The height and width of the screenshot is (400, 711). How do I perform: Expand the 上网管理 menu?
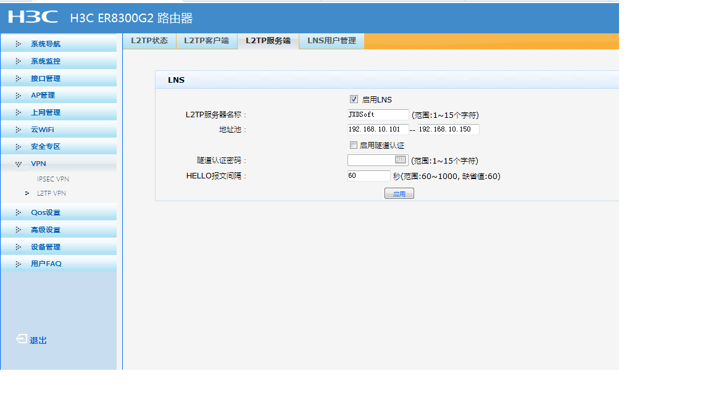tap(59, 112)
